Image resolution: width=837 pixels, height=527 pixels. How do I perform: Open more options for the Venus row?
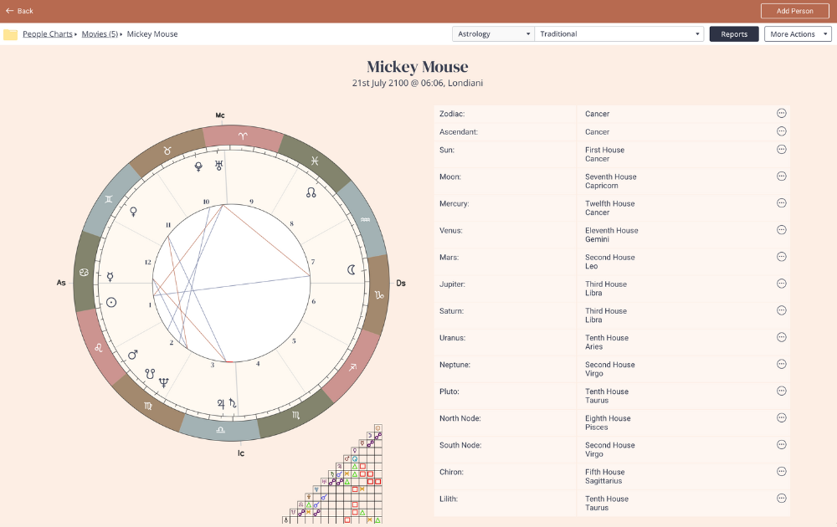point(782,230)
